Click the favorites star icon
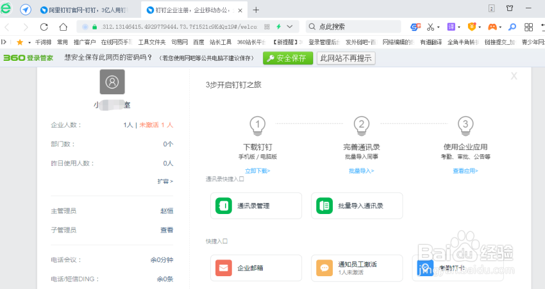 (20, 42)
